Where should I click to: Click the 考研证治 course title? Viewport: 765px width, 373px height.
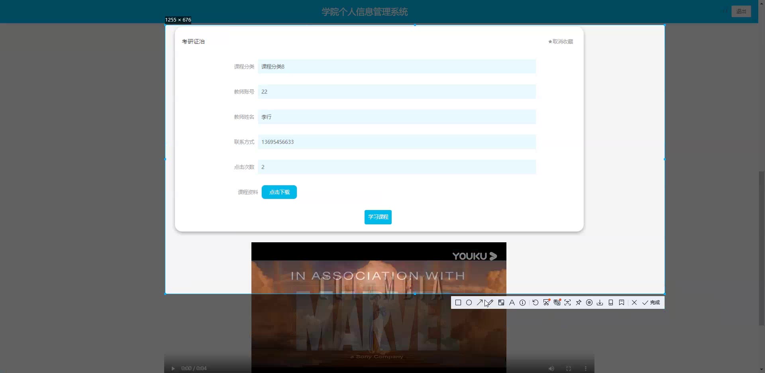193,41
